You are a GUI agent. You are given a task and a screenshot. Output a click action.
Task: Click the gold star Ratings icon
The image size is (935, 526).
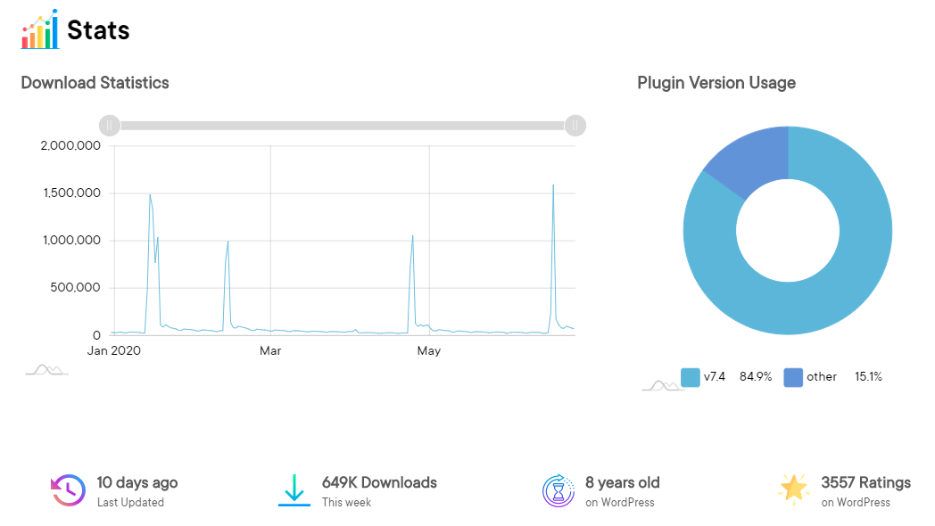793,489
